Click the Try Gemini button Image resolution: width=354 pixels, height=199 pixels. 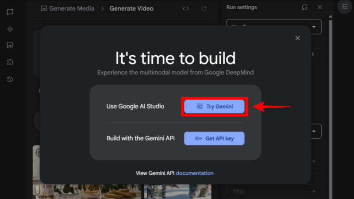(x=214, y=107)
